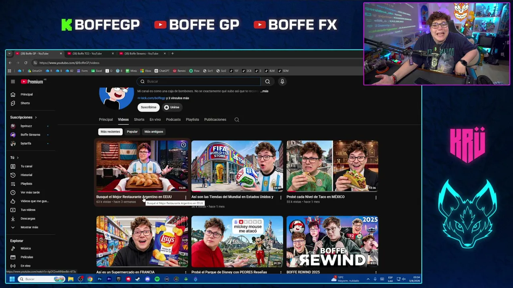
Task: Go back in the browser
Action: tap(10, 63)
